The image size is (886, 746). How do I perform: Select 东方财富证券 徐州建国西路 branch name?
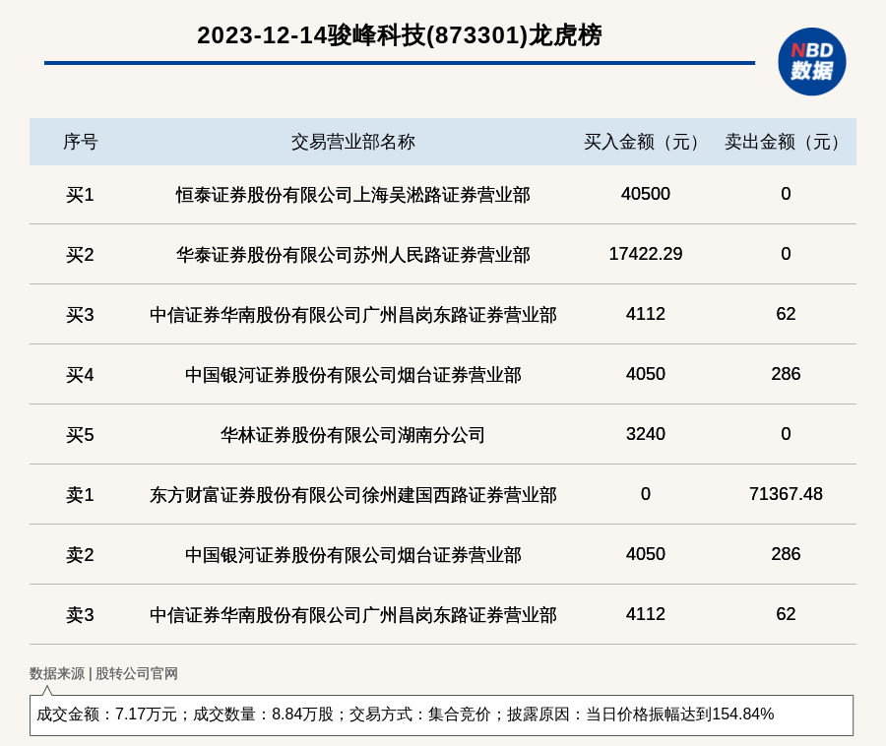[352, 495]
